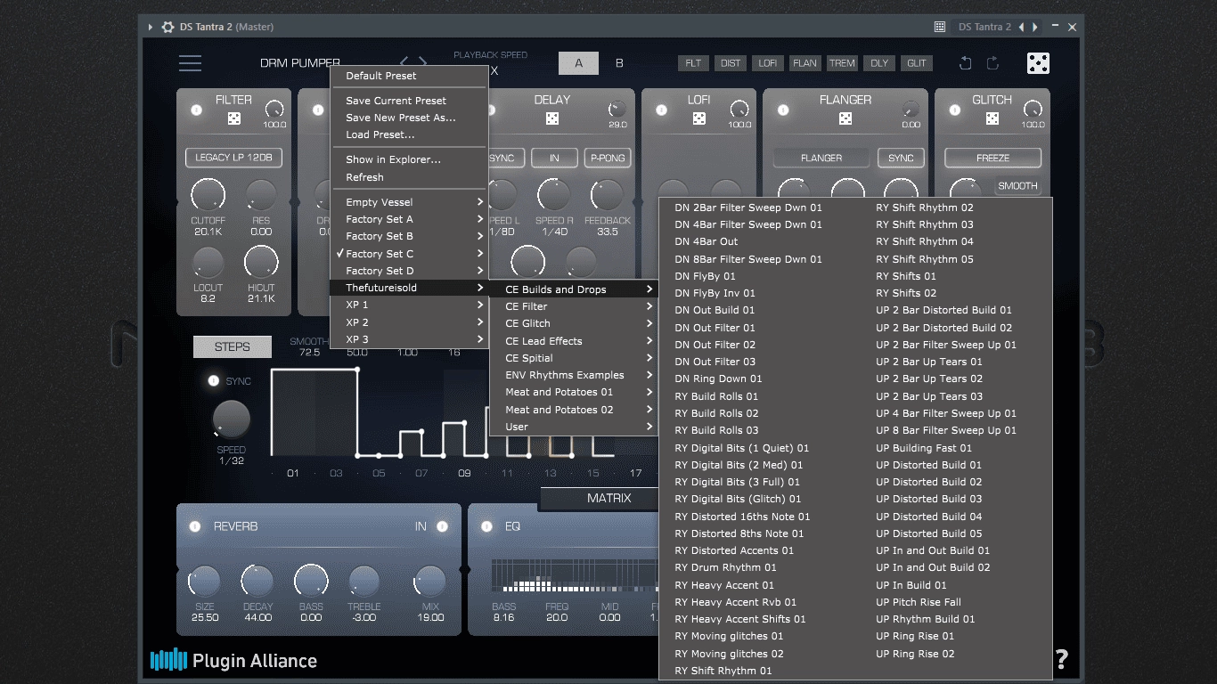Open the FLANGER mode dropdown
Viewport: 1217px width, 684px height.
(821, 158)
